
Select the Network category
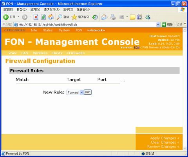click(96, 30)
